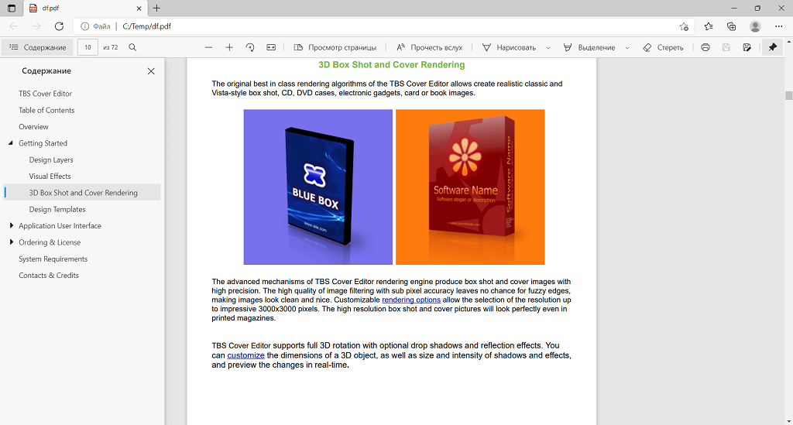Zoom out with the minus icon
Viewport: 793px width, 425px height.
(x=208, y=47)
